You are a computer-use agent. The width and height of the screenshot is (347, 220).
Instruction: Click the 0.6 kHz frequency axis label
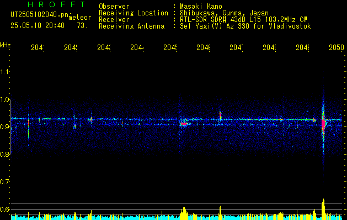[x=4, y=209]
